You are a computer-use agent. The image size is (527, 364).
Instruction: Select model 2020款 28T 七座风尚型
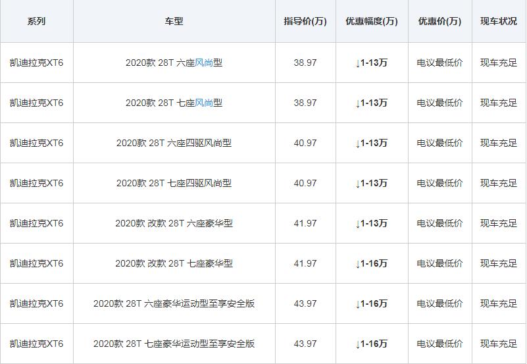point(174,103)
